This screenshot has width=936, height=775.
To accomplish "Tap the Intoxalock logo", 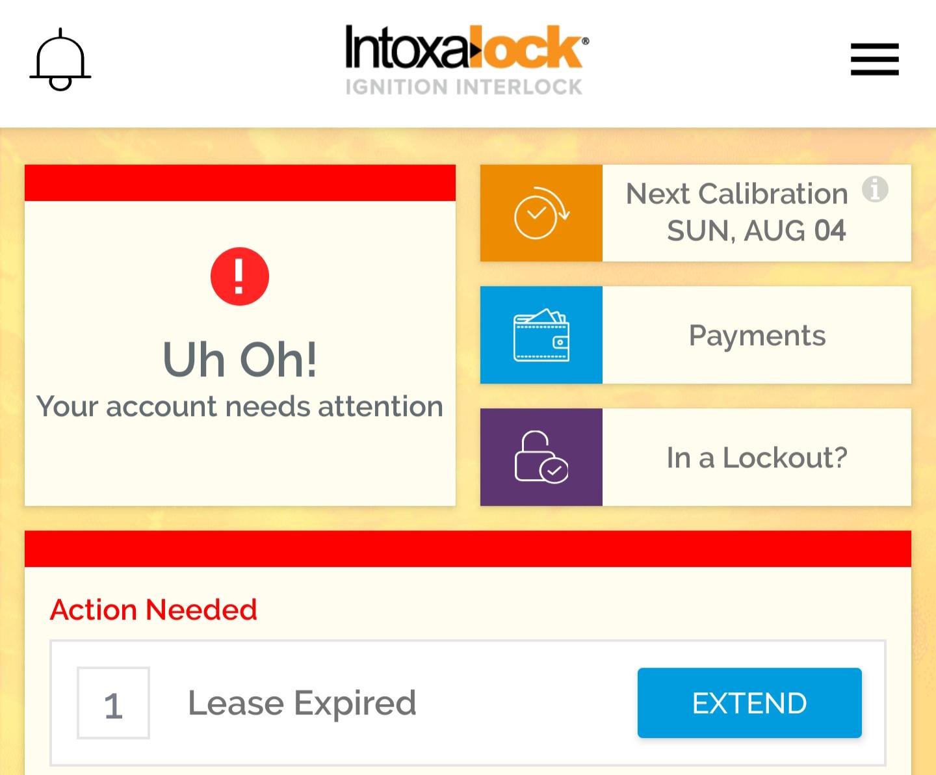I will [x=465, y=59].
